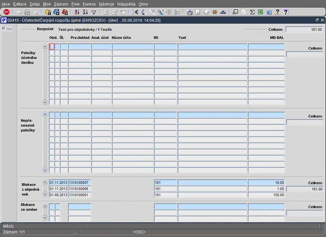326x237 pixels.
Task: Click the magnifier search icon in toolbar
Action: [160, 12]
